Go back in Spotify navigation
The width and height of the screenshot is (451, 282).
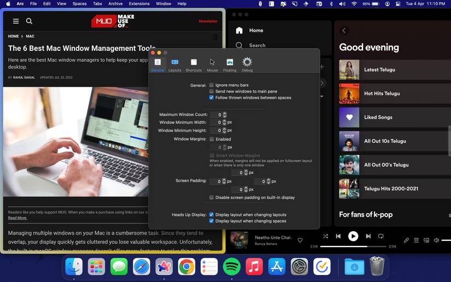[x=344, y=31]
